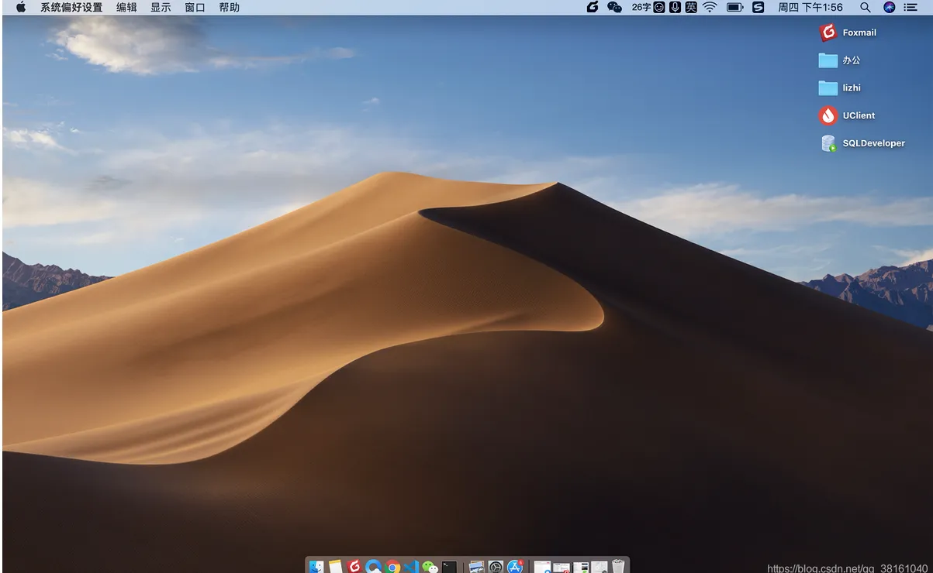Open App Store from the Dock
The height and width of the screenshot is (573, 933).
coord(515,567)
